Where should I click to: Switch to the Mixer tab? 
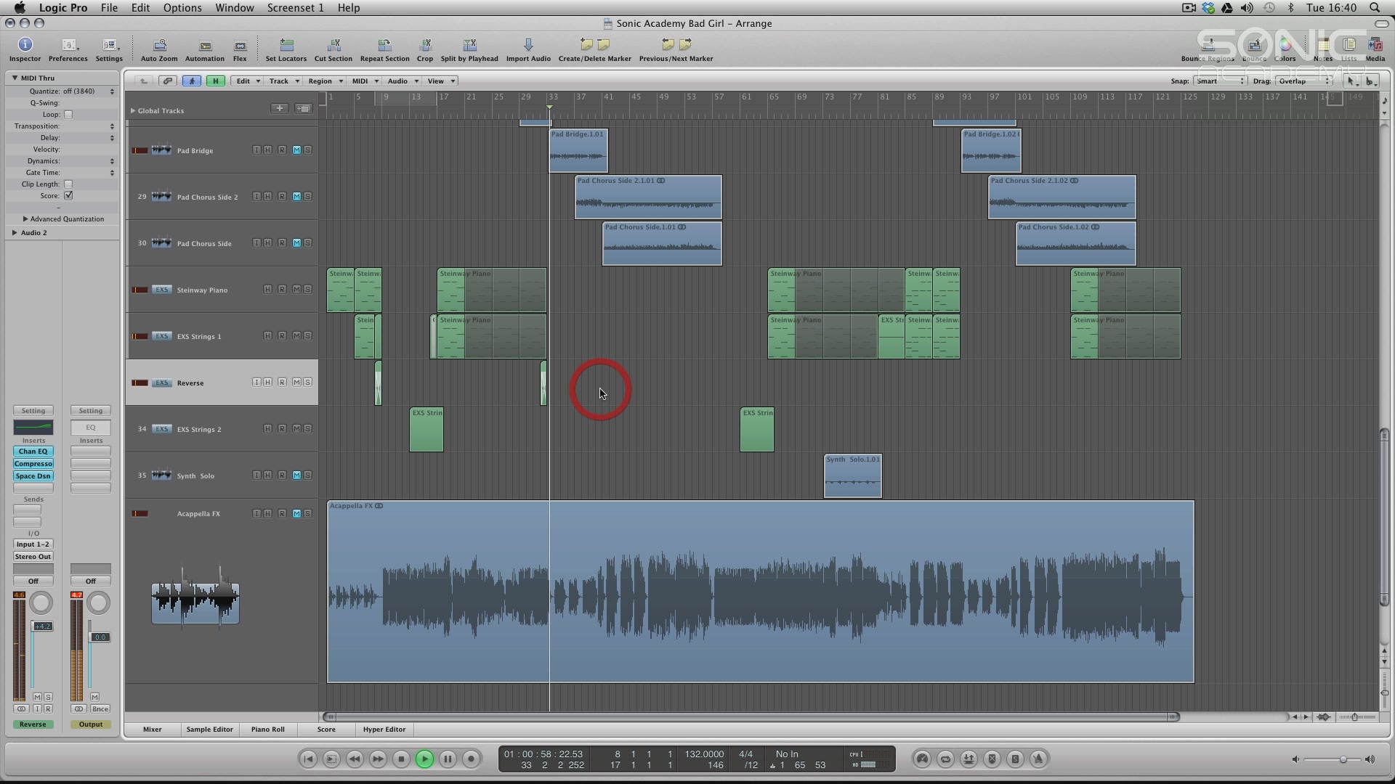pyautogui.click(x=153, y=730)
